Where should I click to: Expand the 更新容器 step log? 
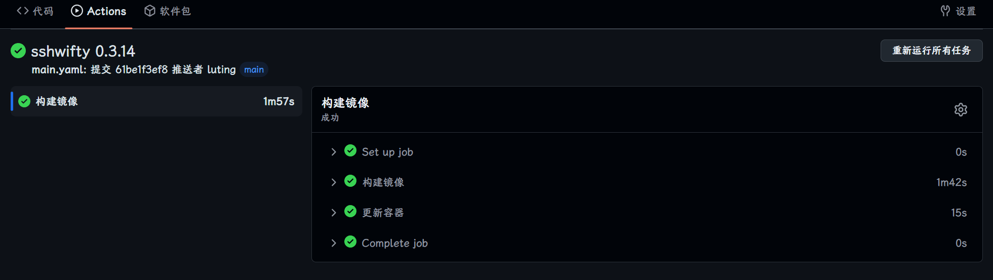pos(333,213)
